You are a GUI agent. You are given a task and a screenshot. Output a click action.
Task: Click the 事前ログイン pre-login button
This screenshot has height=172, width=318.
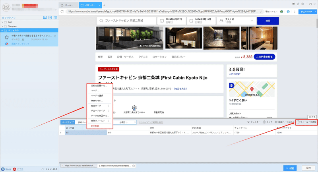click(x=271, y=12)
